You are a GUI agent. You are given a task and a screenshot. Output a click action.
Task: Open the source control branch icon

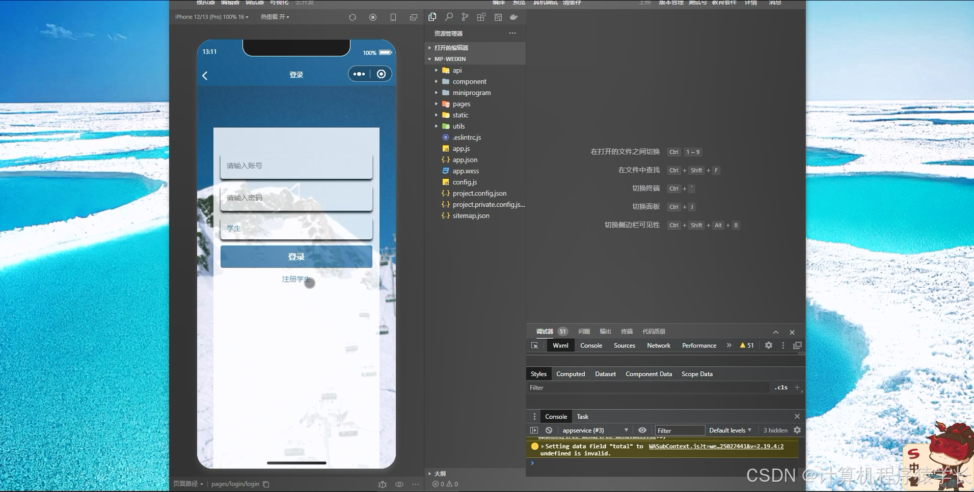click(465, 17)
